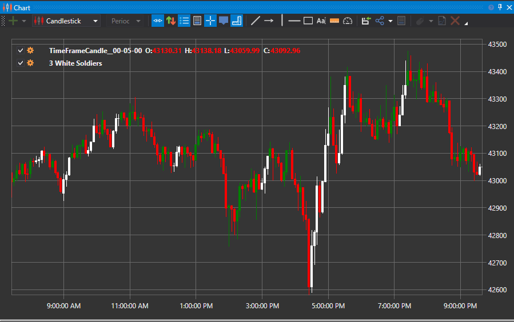Click the green plus add icon
Screen dimensions: 514x322
(x=13, y=21)
